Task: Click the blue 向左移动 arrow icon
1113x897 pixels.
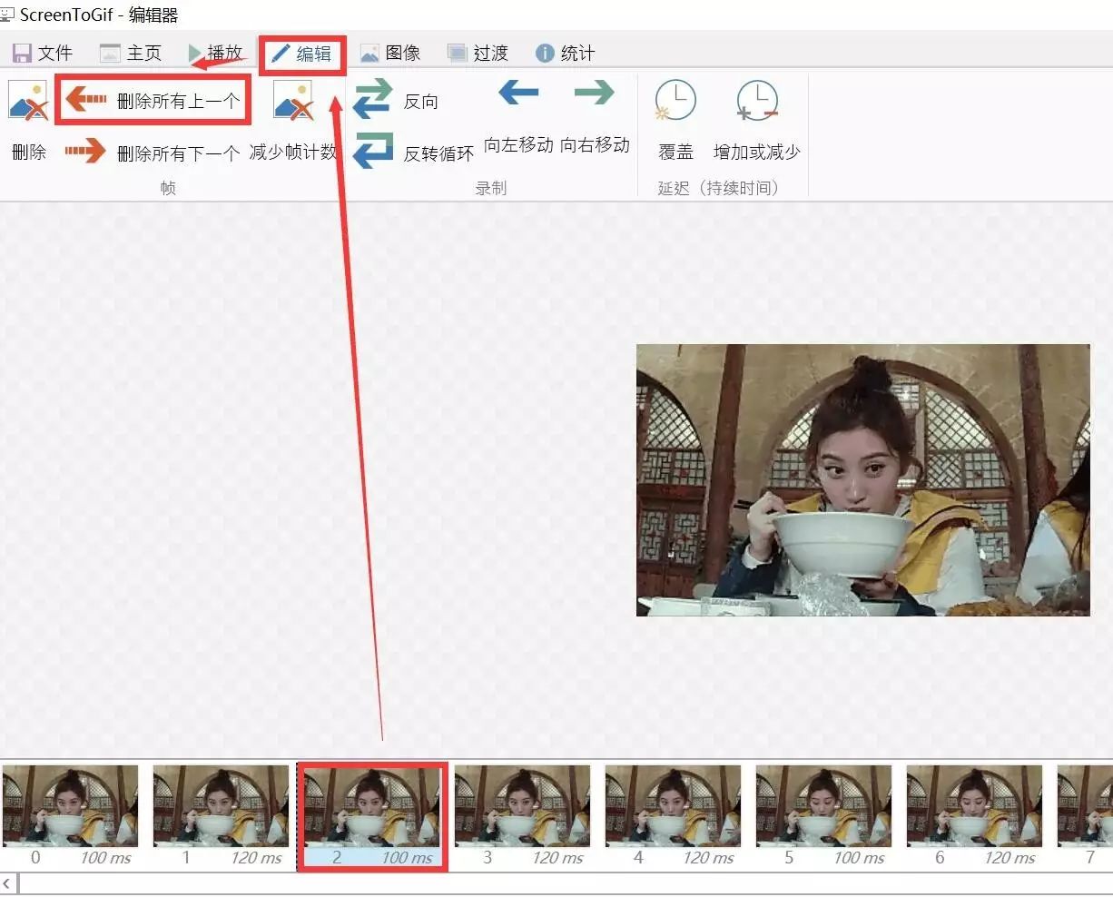Action: tap(518, 93)
